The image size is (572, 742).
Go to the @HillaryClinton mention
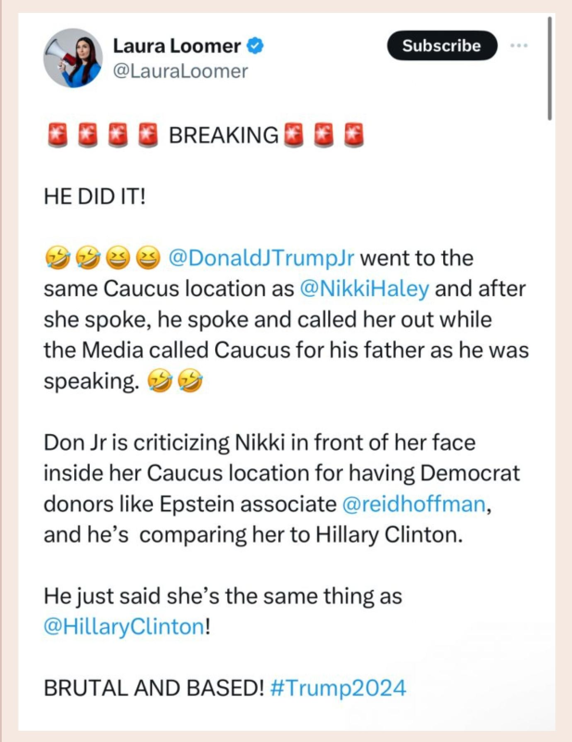(122, 626)
